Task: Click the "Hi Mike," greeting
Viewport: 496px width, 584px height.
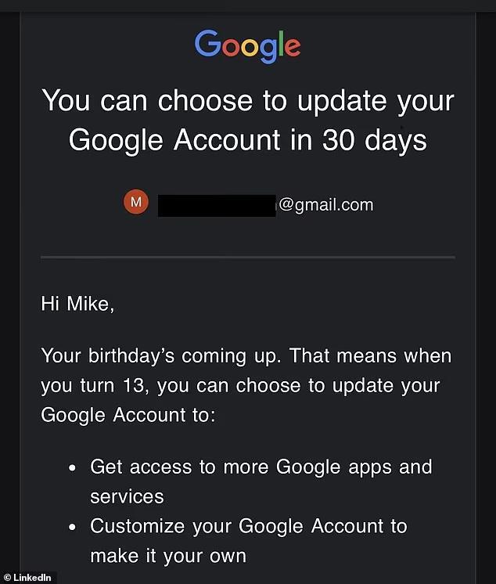Action: (x=77, y=305)
